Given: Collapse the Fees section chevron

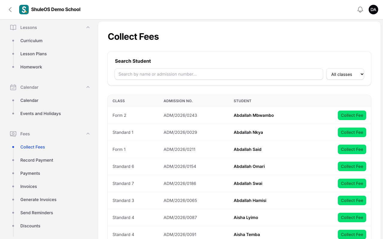Looking at the screenshot, I should click(88, 134).
